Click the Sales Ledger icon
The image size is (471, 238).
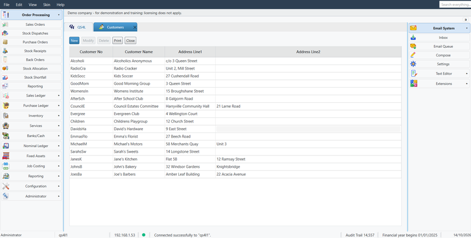click(6, 95)
